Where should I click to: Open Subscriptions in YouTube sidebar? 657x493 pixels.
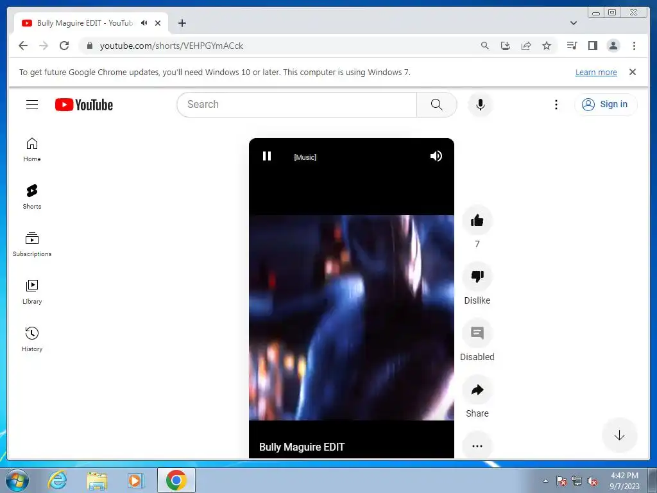32,245
